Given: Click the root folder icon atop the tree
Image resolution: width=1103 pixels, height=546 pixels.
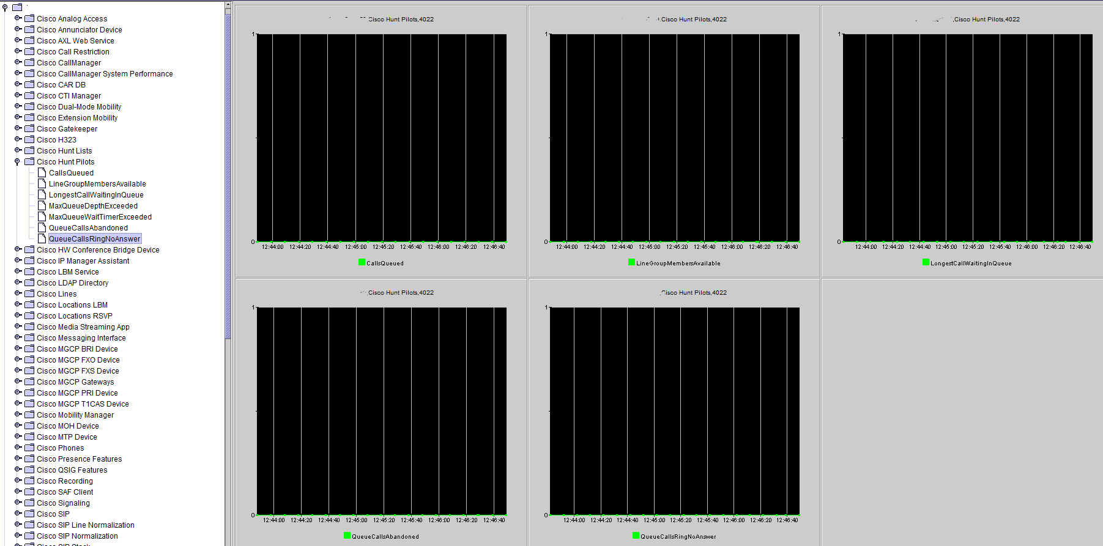Looking at the screenshot, I should (x=17, y=7).
